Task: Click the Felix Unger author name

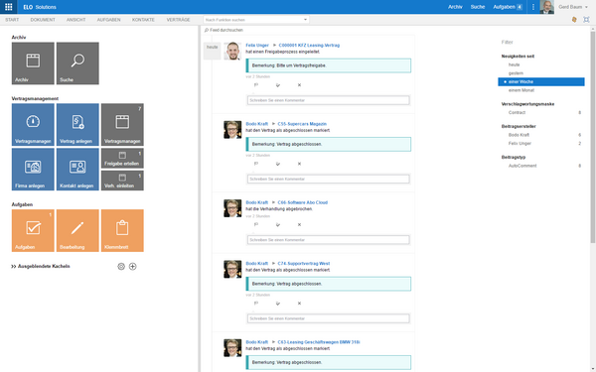Action: coord(257,46)
